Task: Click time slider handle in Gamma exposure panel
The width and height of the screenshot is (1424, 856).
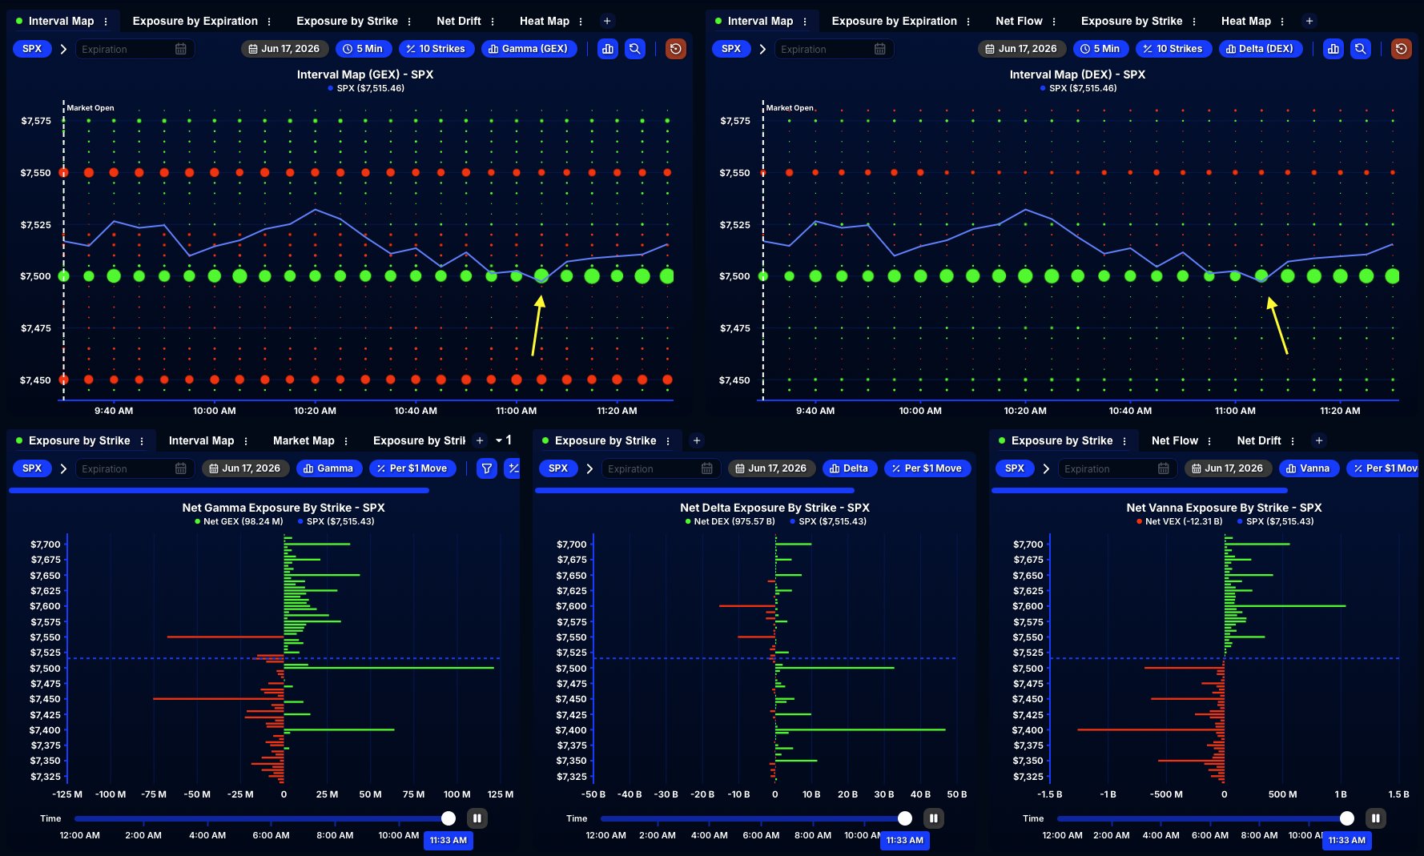Action: 449,818
